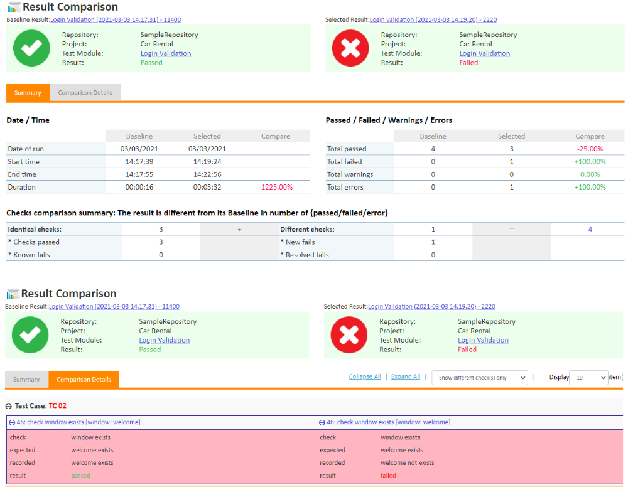Screen dimensions: 628x502
Task: Click Date of run row label
Action: pos(26,149)
